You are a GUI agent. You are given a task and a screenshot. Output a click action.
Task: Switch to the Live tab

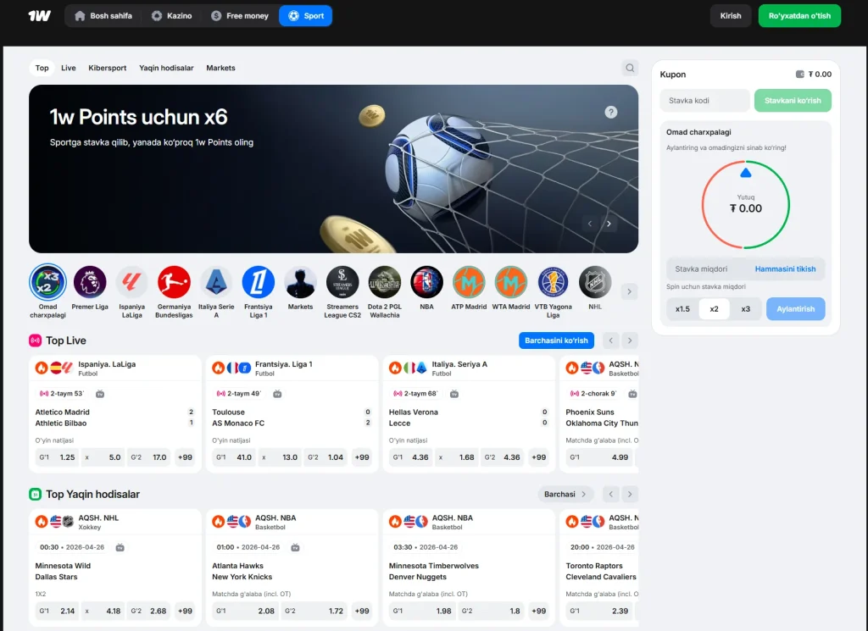coord(68,68)
